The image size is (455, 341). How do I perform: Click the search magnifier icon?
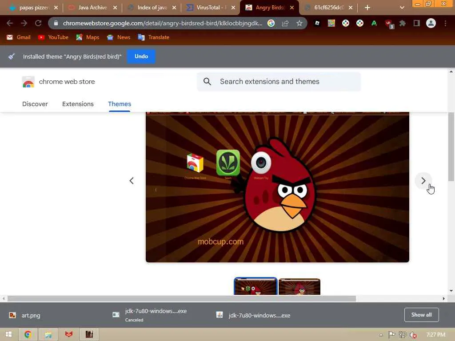point(207,82)
